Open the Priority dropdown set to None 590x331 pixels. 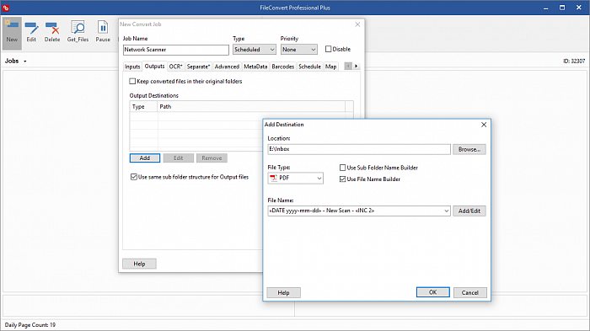coord(298,50)
